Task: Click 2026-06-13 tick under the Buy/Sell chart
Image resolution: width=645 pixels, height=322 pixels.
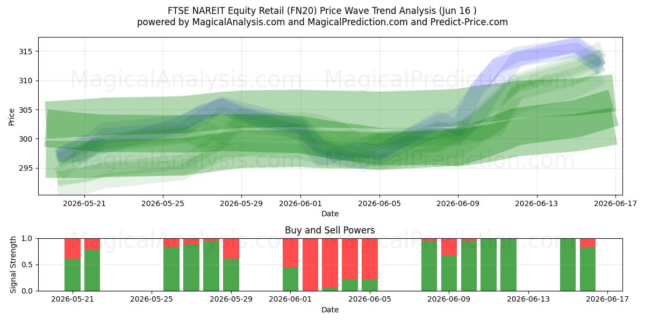Action: tap(528, 299)
